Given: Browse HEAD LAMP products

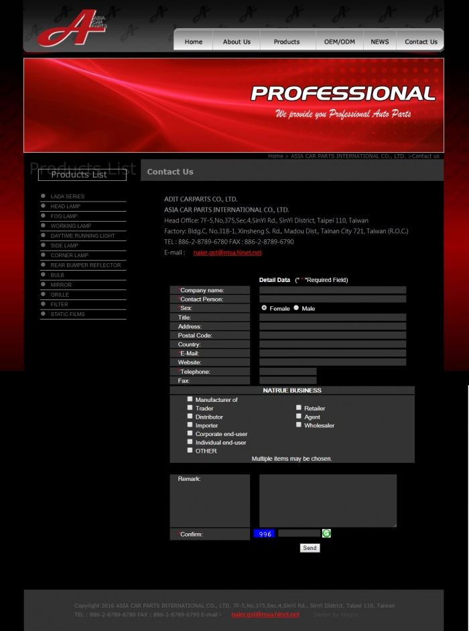Looking at the screenshot, I should 65,206.
